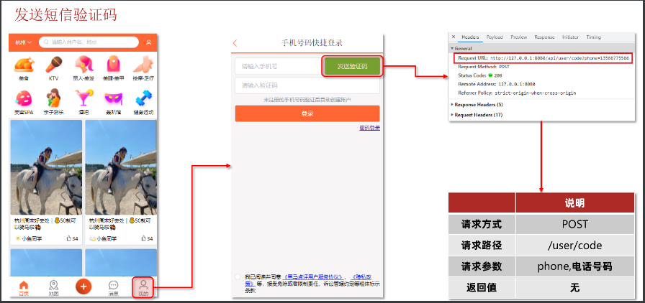Screen dimensions: 645x303
Task: Open the 美食 roast chicken category icon
Action: pyautogui.click(x=24, y=65)
